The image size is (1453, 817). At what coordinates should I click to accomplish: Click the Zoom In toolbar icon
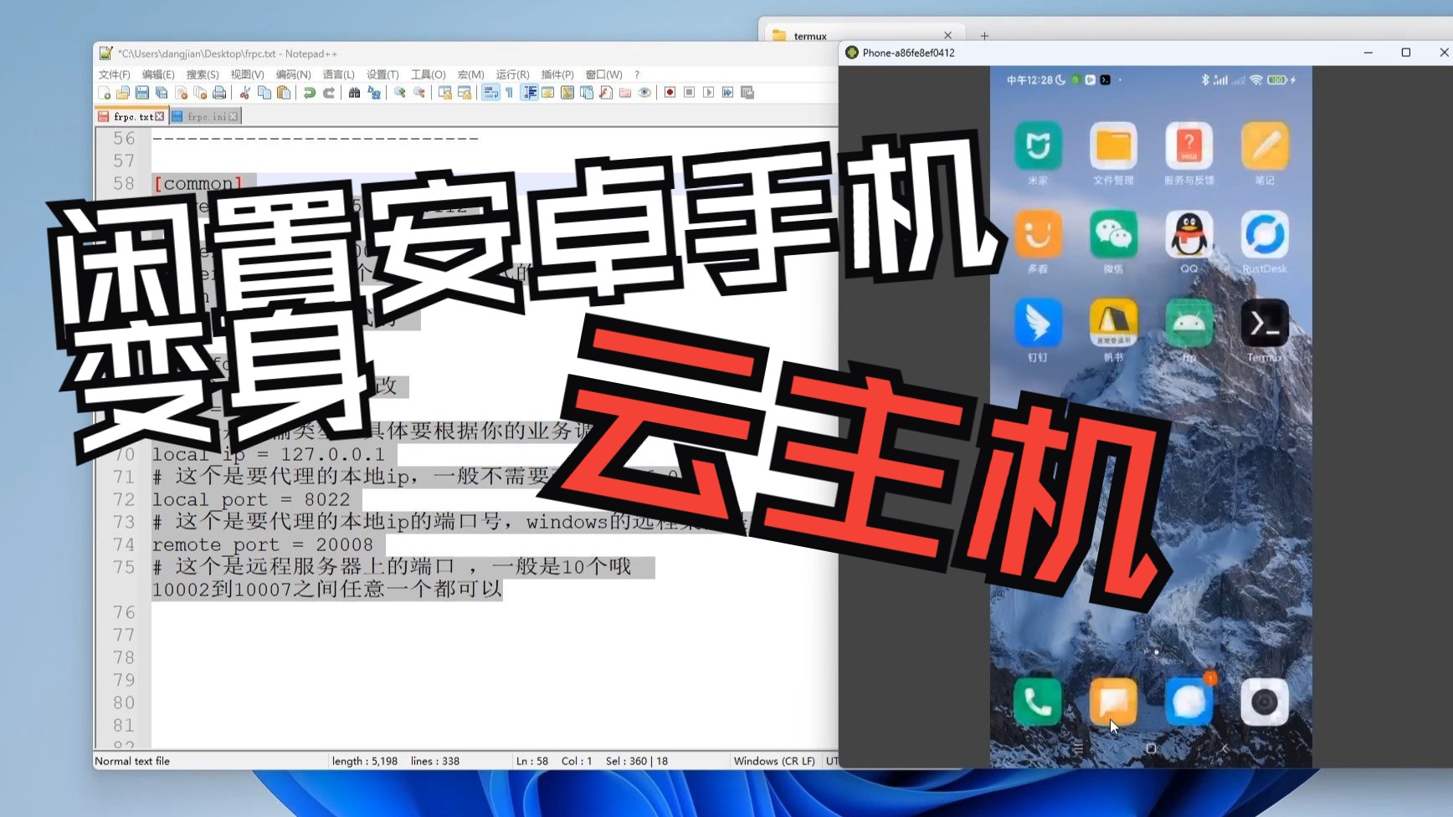point(399,93)
